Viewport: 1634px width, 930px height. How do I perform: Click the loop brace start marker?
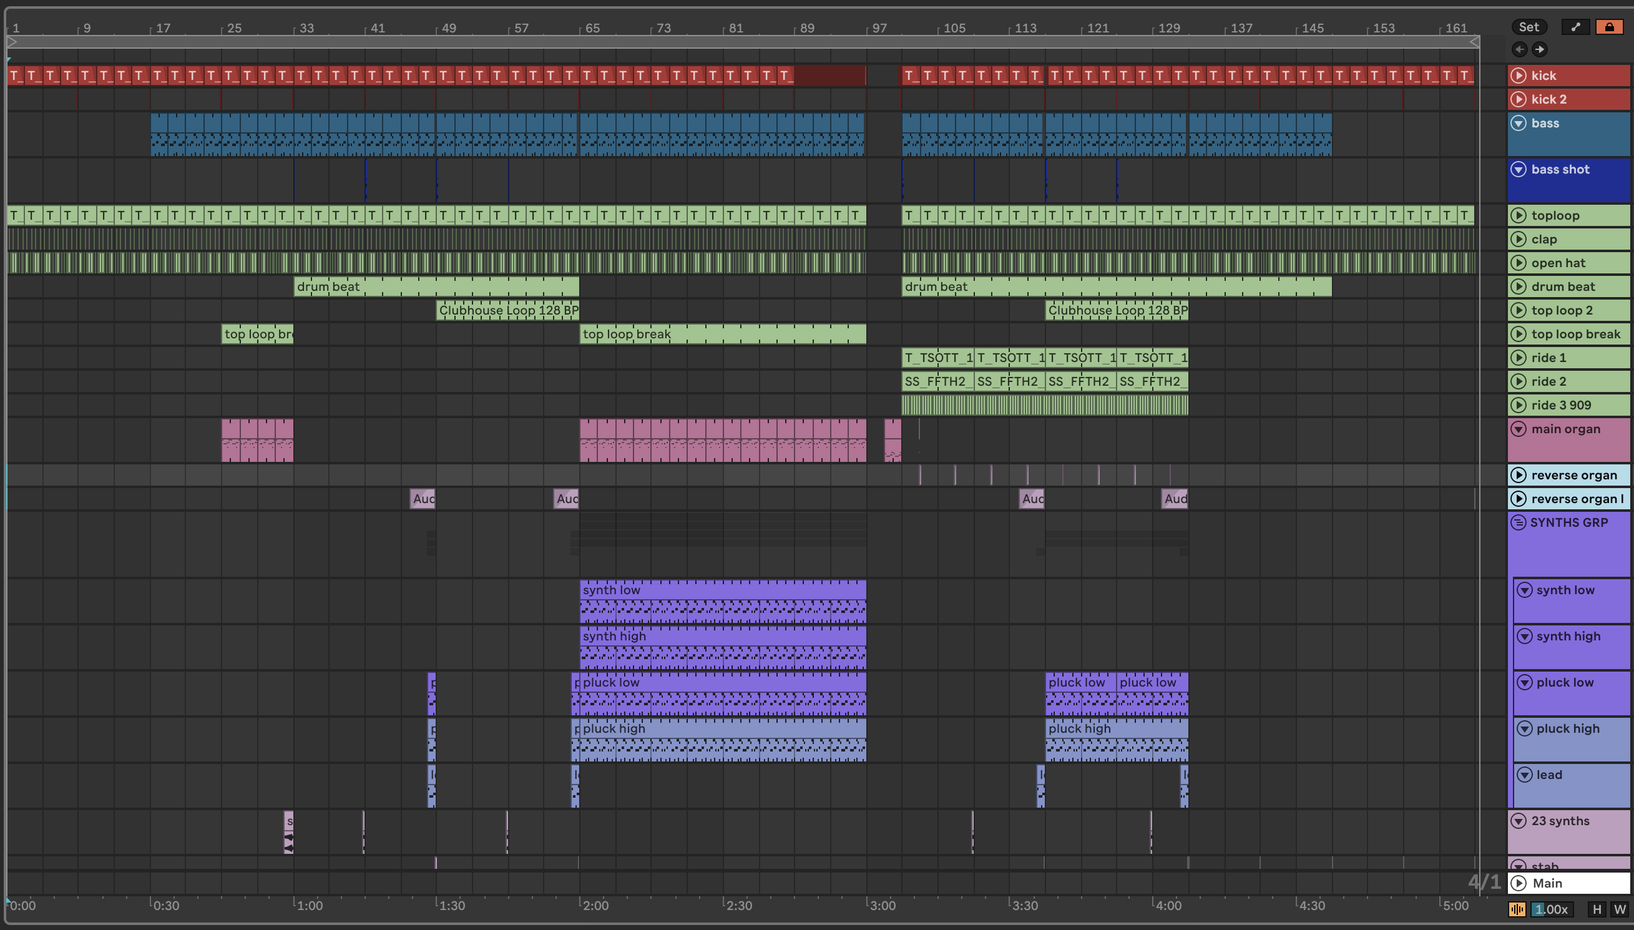12,42
